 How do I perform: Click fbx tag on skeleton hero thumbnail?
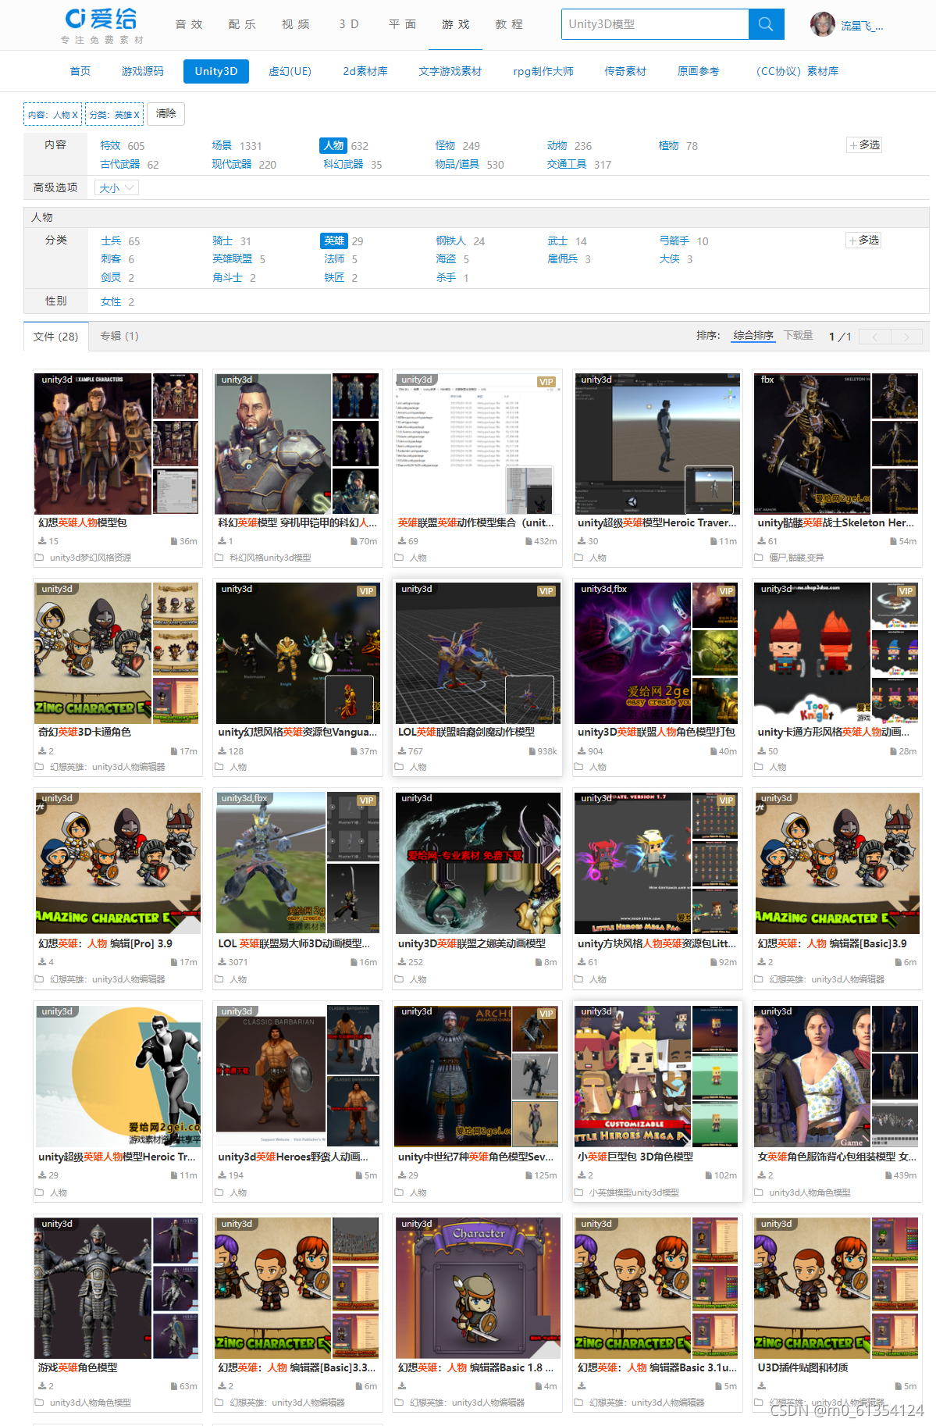tap(767, 380)
